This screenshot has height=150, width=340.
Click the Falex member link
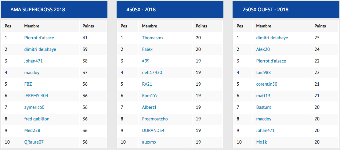point(147,49)
